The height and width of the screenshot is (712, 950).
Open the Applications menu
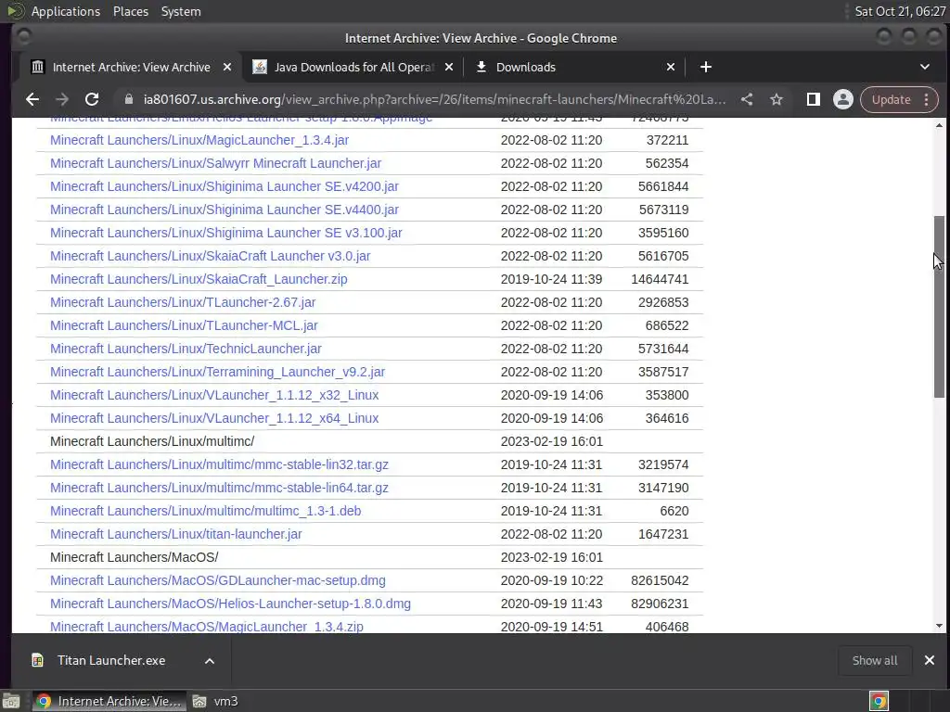coord(66,11)
